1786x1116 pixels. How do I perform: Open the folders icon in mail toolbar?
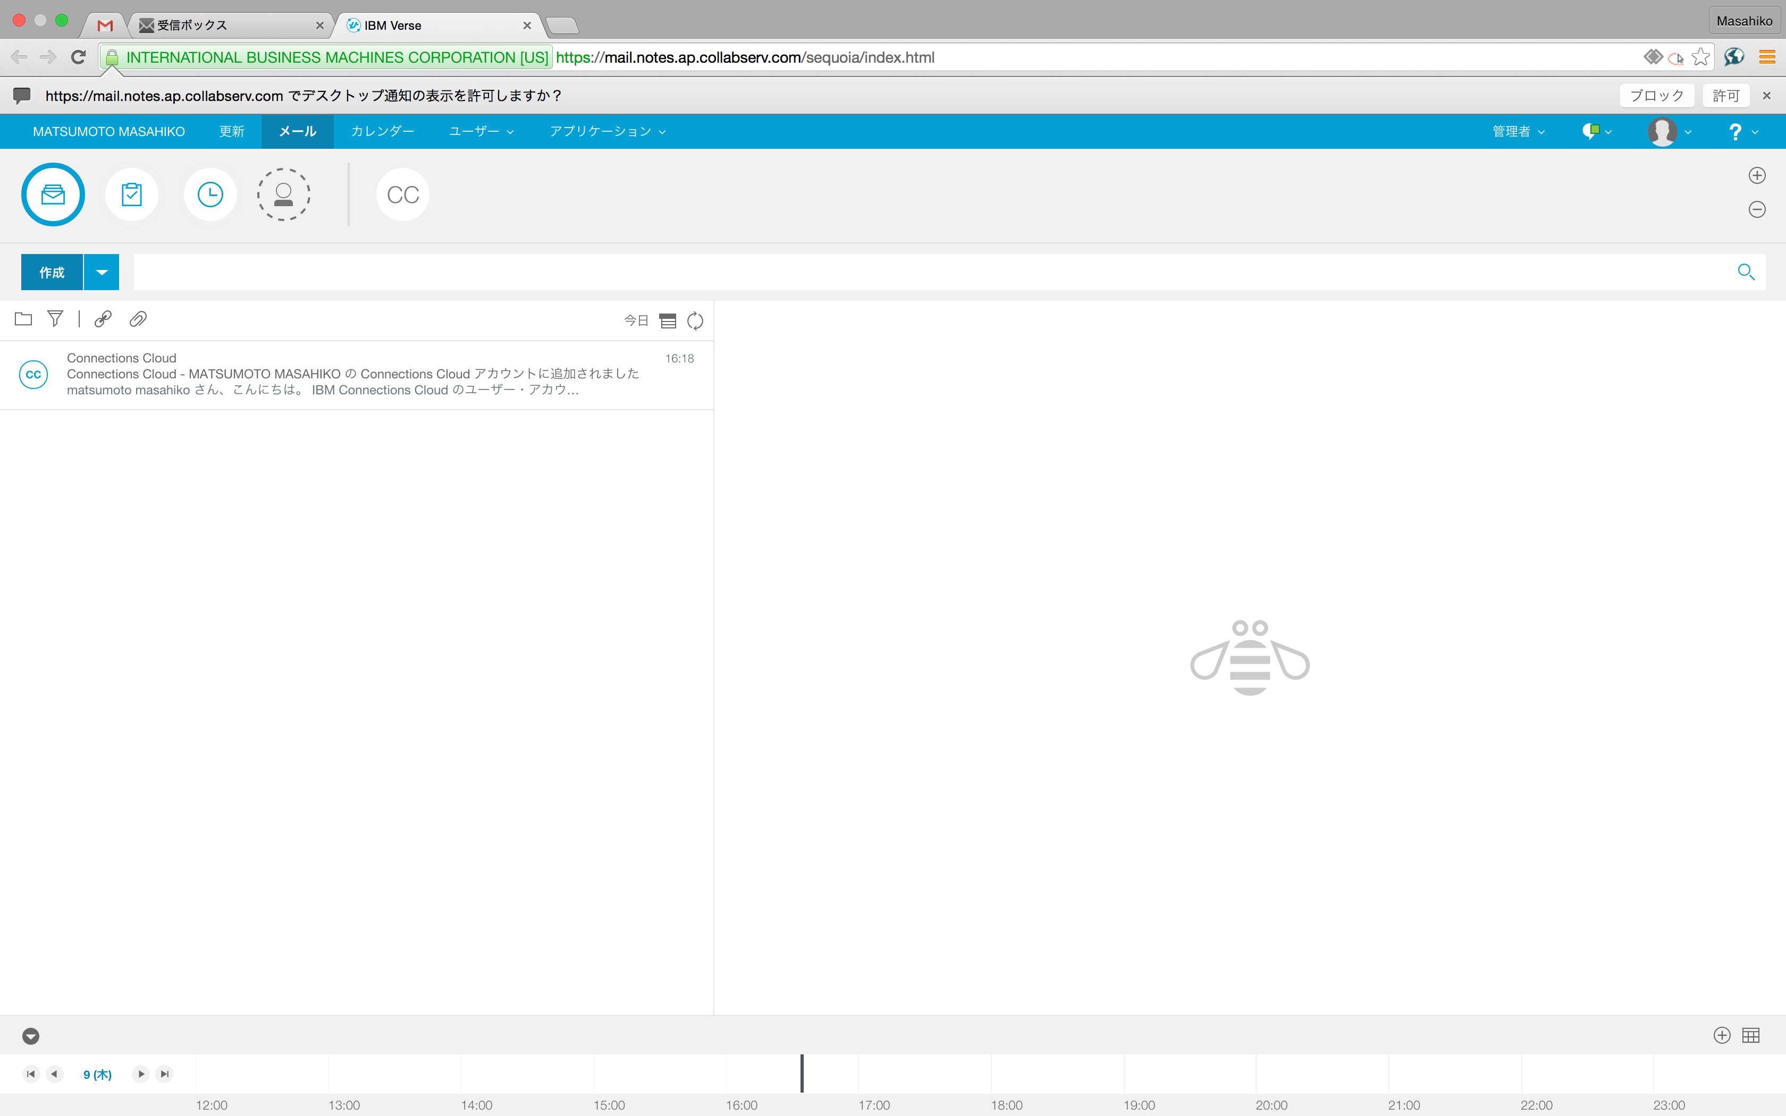23,319
